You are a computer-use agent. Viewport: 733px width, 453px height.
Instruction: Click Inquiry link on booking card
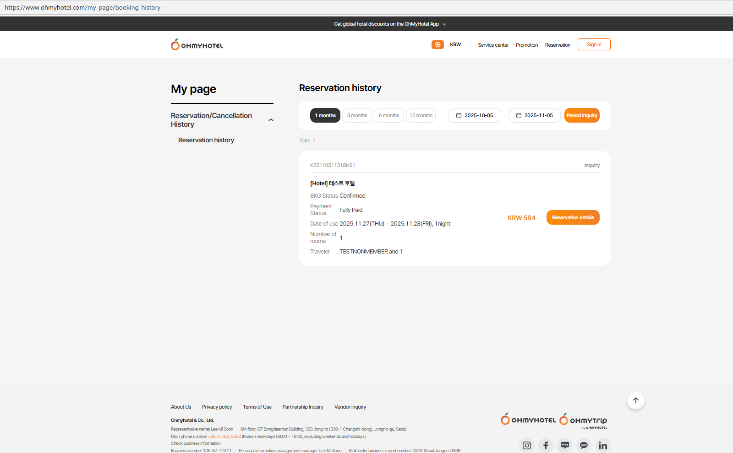[592, 165]
